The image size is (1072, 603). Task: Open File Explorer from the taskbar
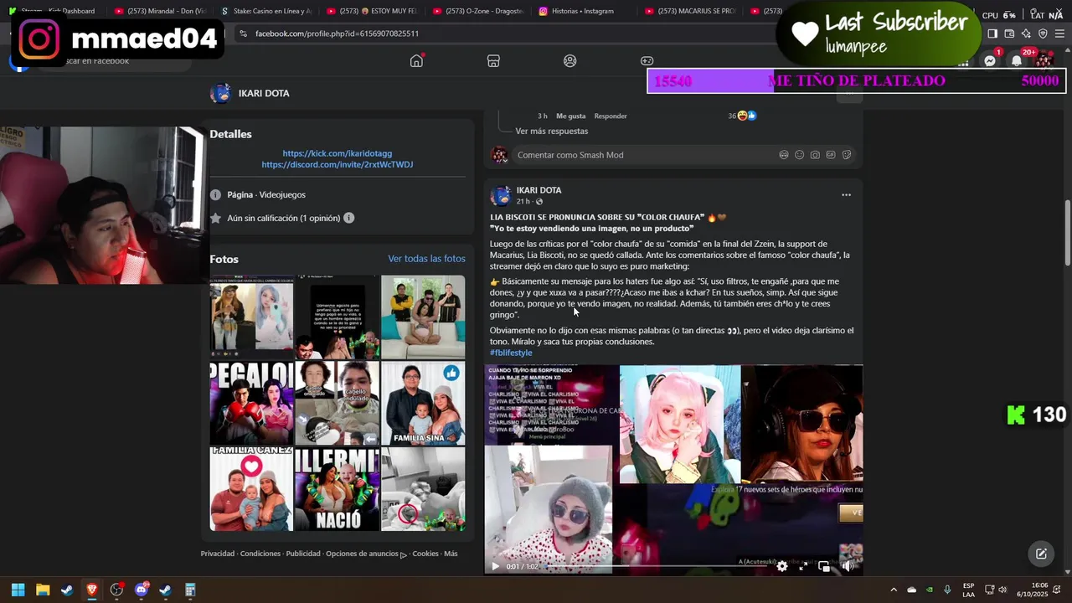click(43, 590)
